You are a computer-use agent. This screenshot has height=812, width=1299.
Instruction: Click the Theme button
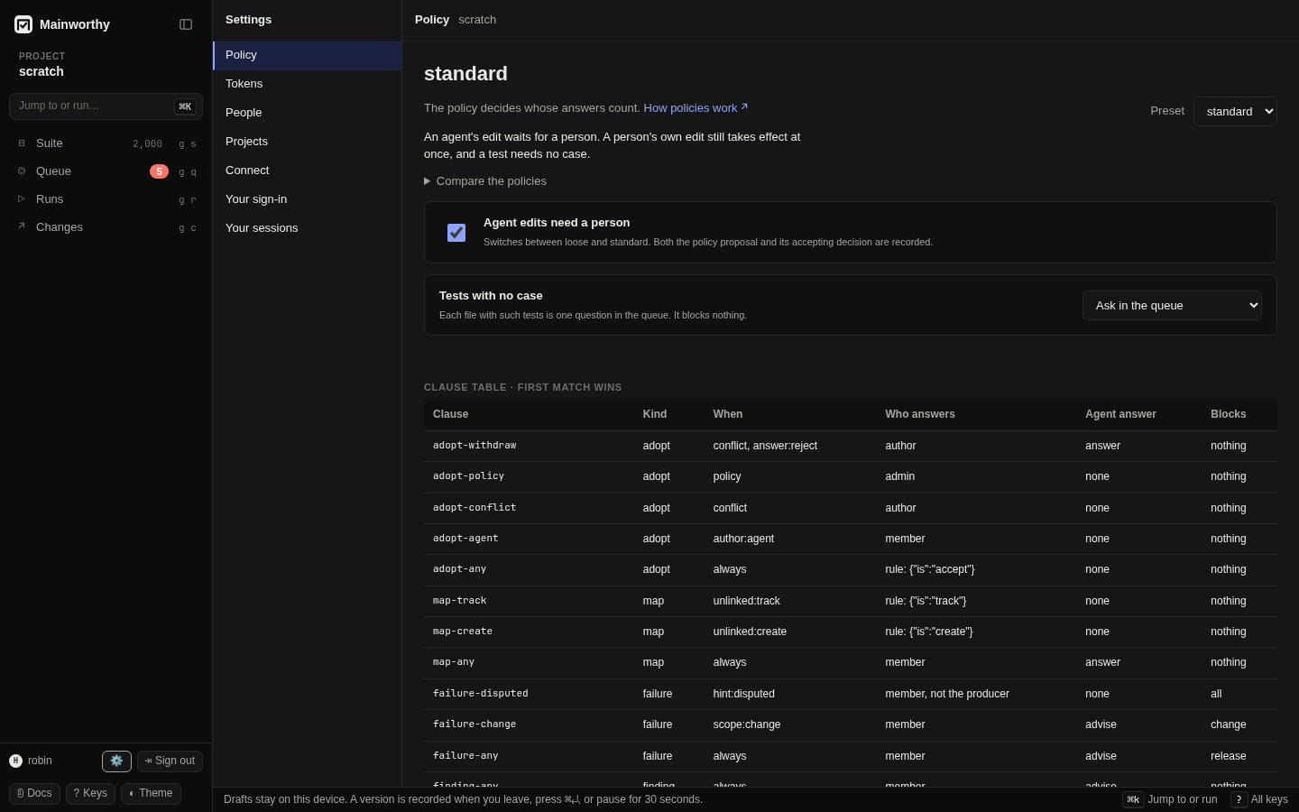151,794
